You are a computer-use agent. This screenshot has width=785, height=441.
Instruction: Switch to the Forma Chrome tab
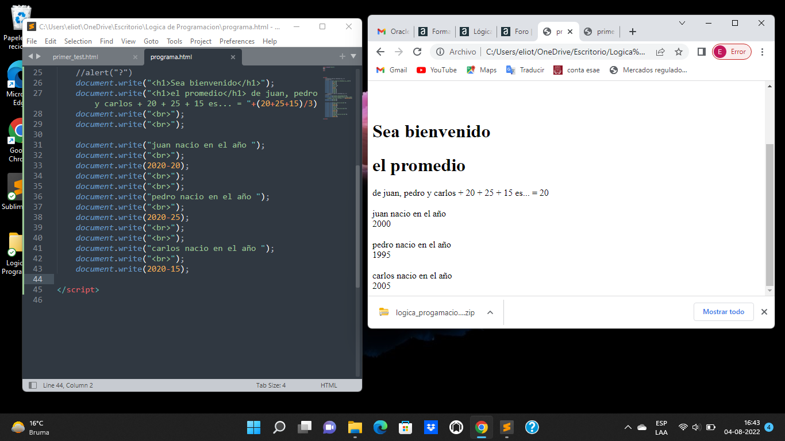[434, 32]
